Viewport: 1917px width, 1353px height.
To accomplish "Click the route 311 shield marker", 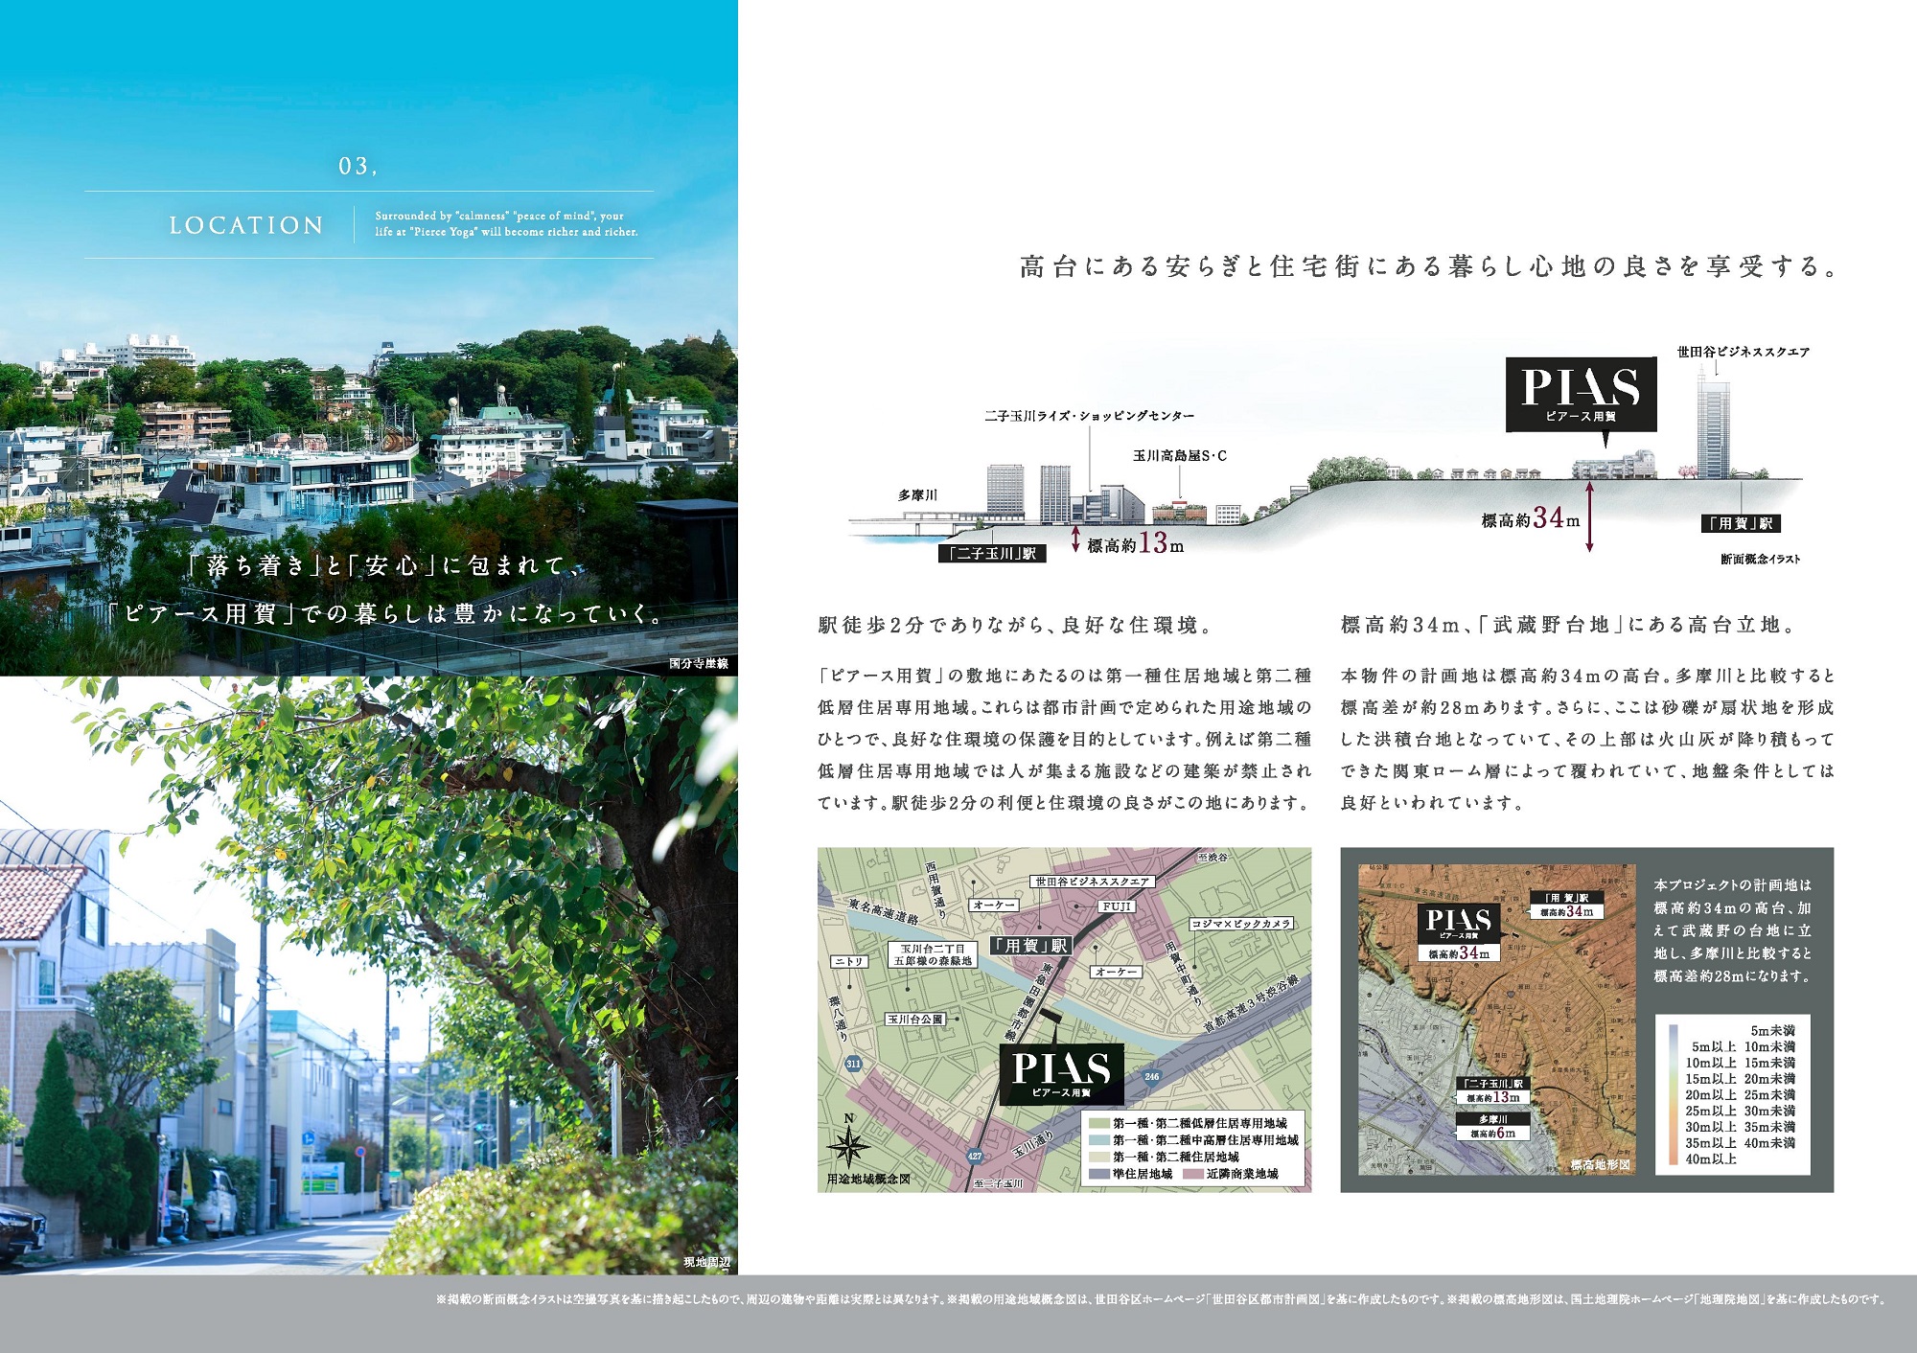I will coord(853,1064).
